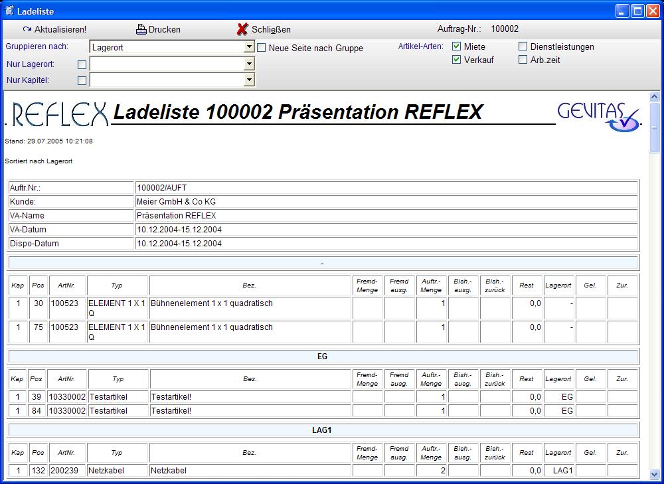Click the red X Schließen icon

[242, 29]
